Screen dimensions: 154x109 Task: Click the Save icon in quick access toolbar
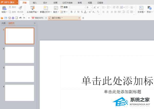(x=6, y=18)
